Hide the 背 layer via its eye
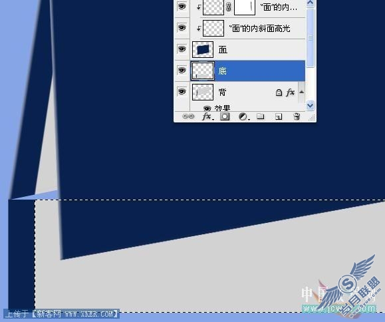The width and height of the screenshot is (385, 322). [x=182, y=92]
